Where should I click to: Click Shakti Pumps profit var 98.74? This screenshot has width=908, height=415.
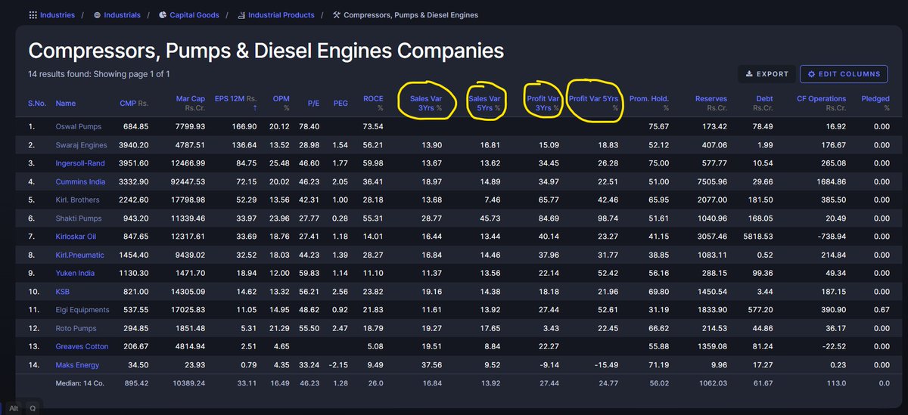pos(607,218)
